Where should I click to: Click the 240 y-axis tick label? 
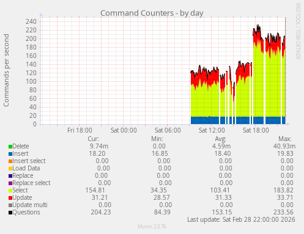[31, 21]
